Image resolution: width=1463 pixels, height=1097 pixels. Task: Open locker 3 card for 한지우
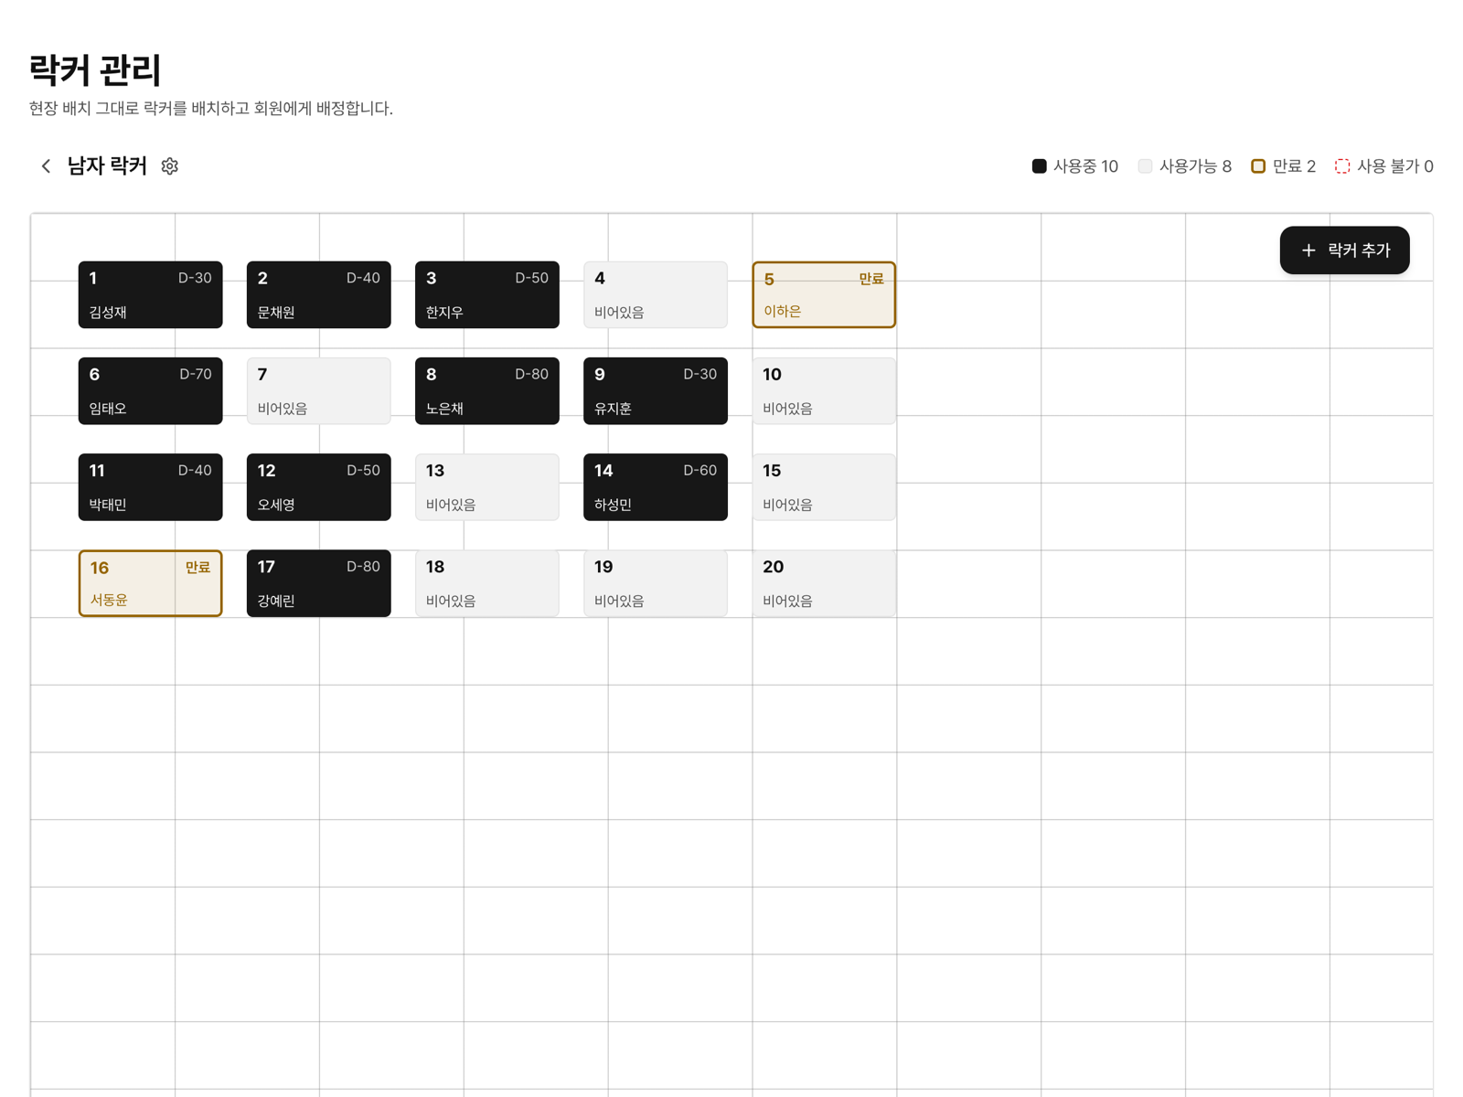pyautogui.click(x=487, y=295)
